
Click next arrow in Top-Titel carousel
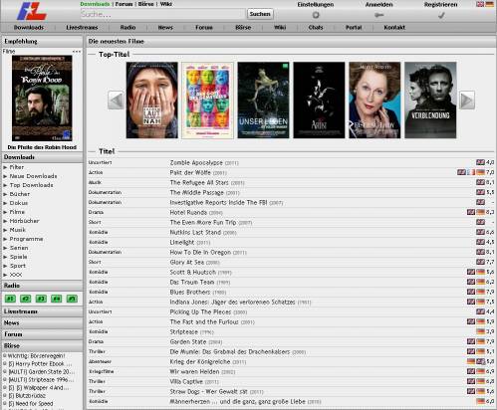click(x=467, y=100)
